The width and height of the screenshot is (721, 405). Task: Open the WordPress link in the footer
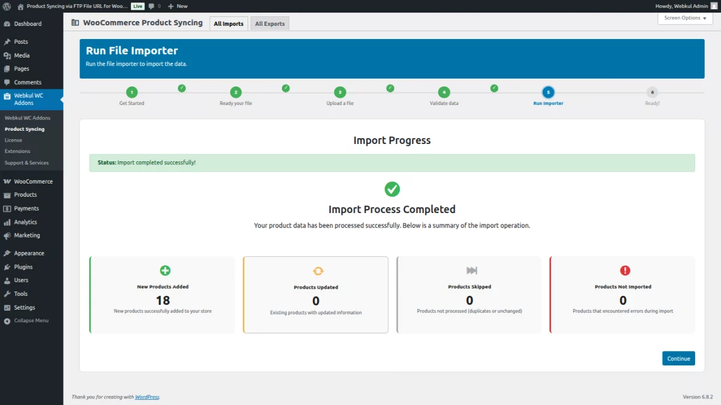coord(147,397)
